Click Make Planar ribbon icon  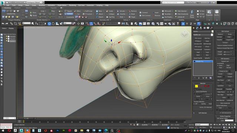pyautogui.click(x=192, y=14)
